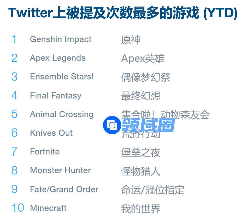Select the 偶像梦幻祭 label
Viewport: 246px width, 223px height.
tap(146, 77)
